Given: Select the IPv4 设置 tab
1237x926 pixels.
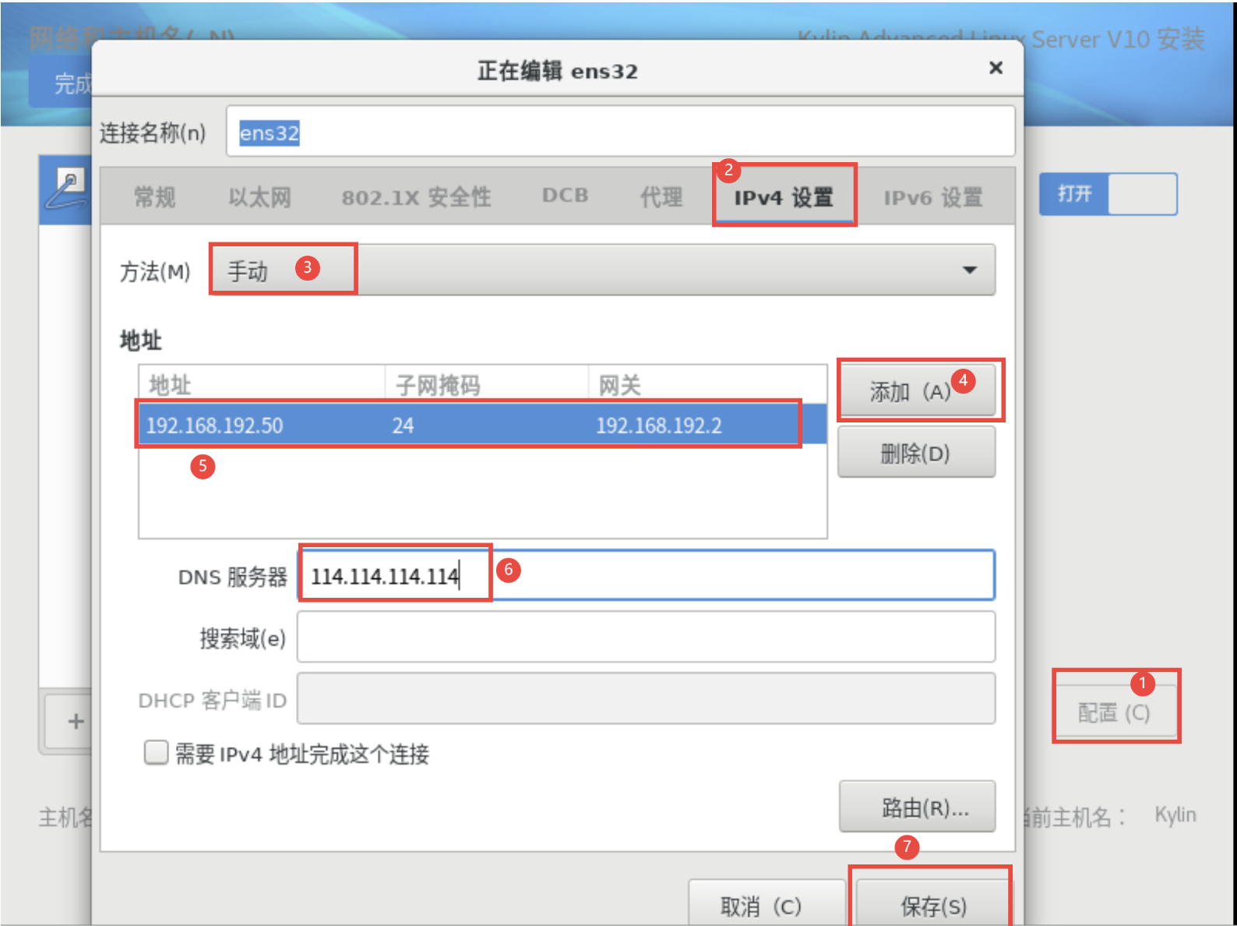Looking at the screenshot, I should click(784, 197).
